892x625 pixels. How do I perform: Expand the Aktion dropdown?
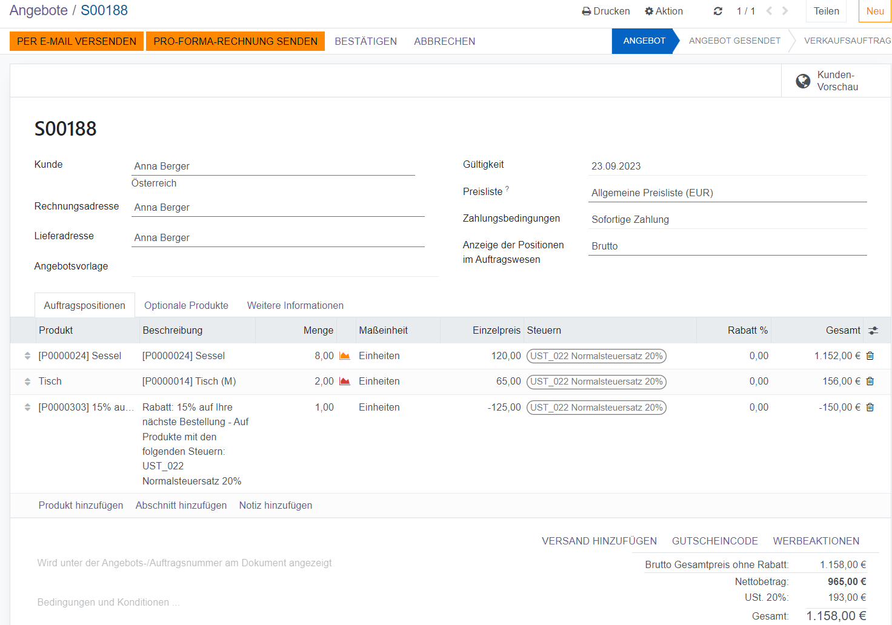664,11
